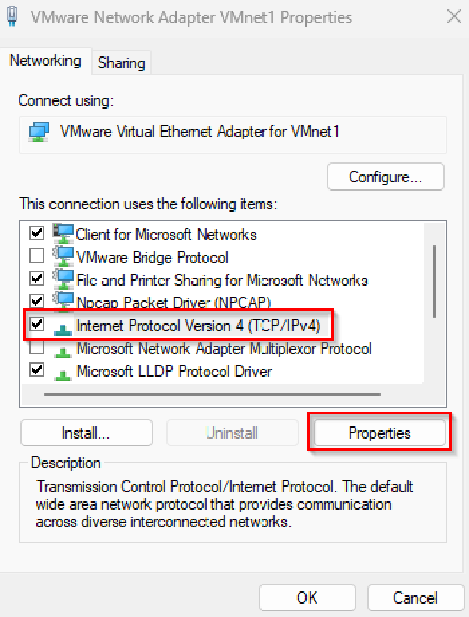Click the Microsoft LLDP Protocol Driver icon
This screenshot has width=469, height=617.
64,371
